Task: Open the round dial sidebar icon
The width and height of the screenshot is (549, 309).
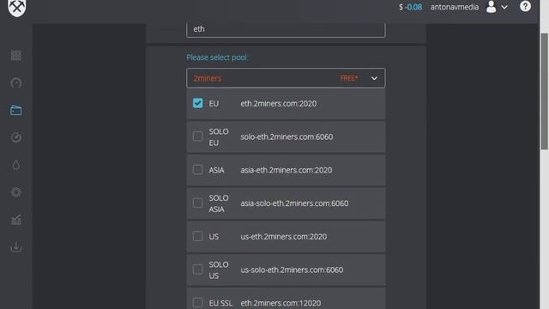Action: 16,137
